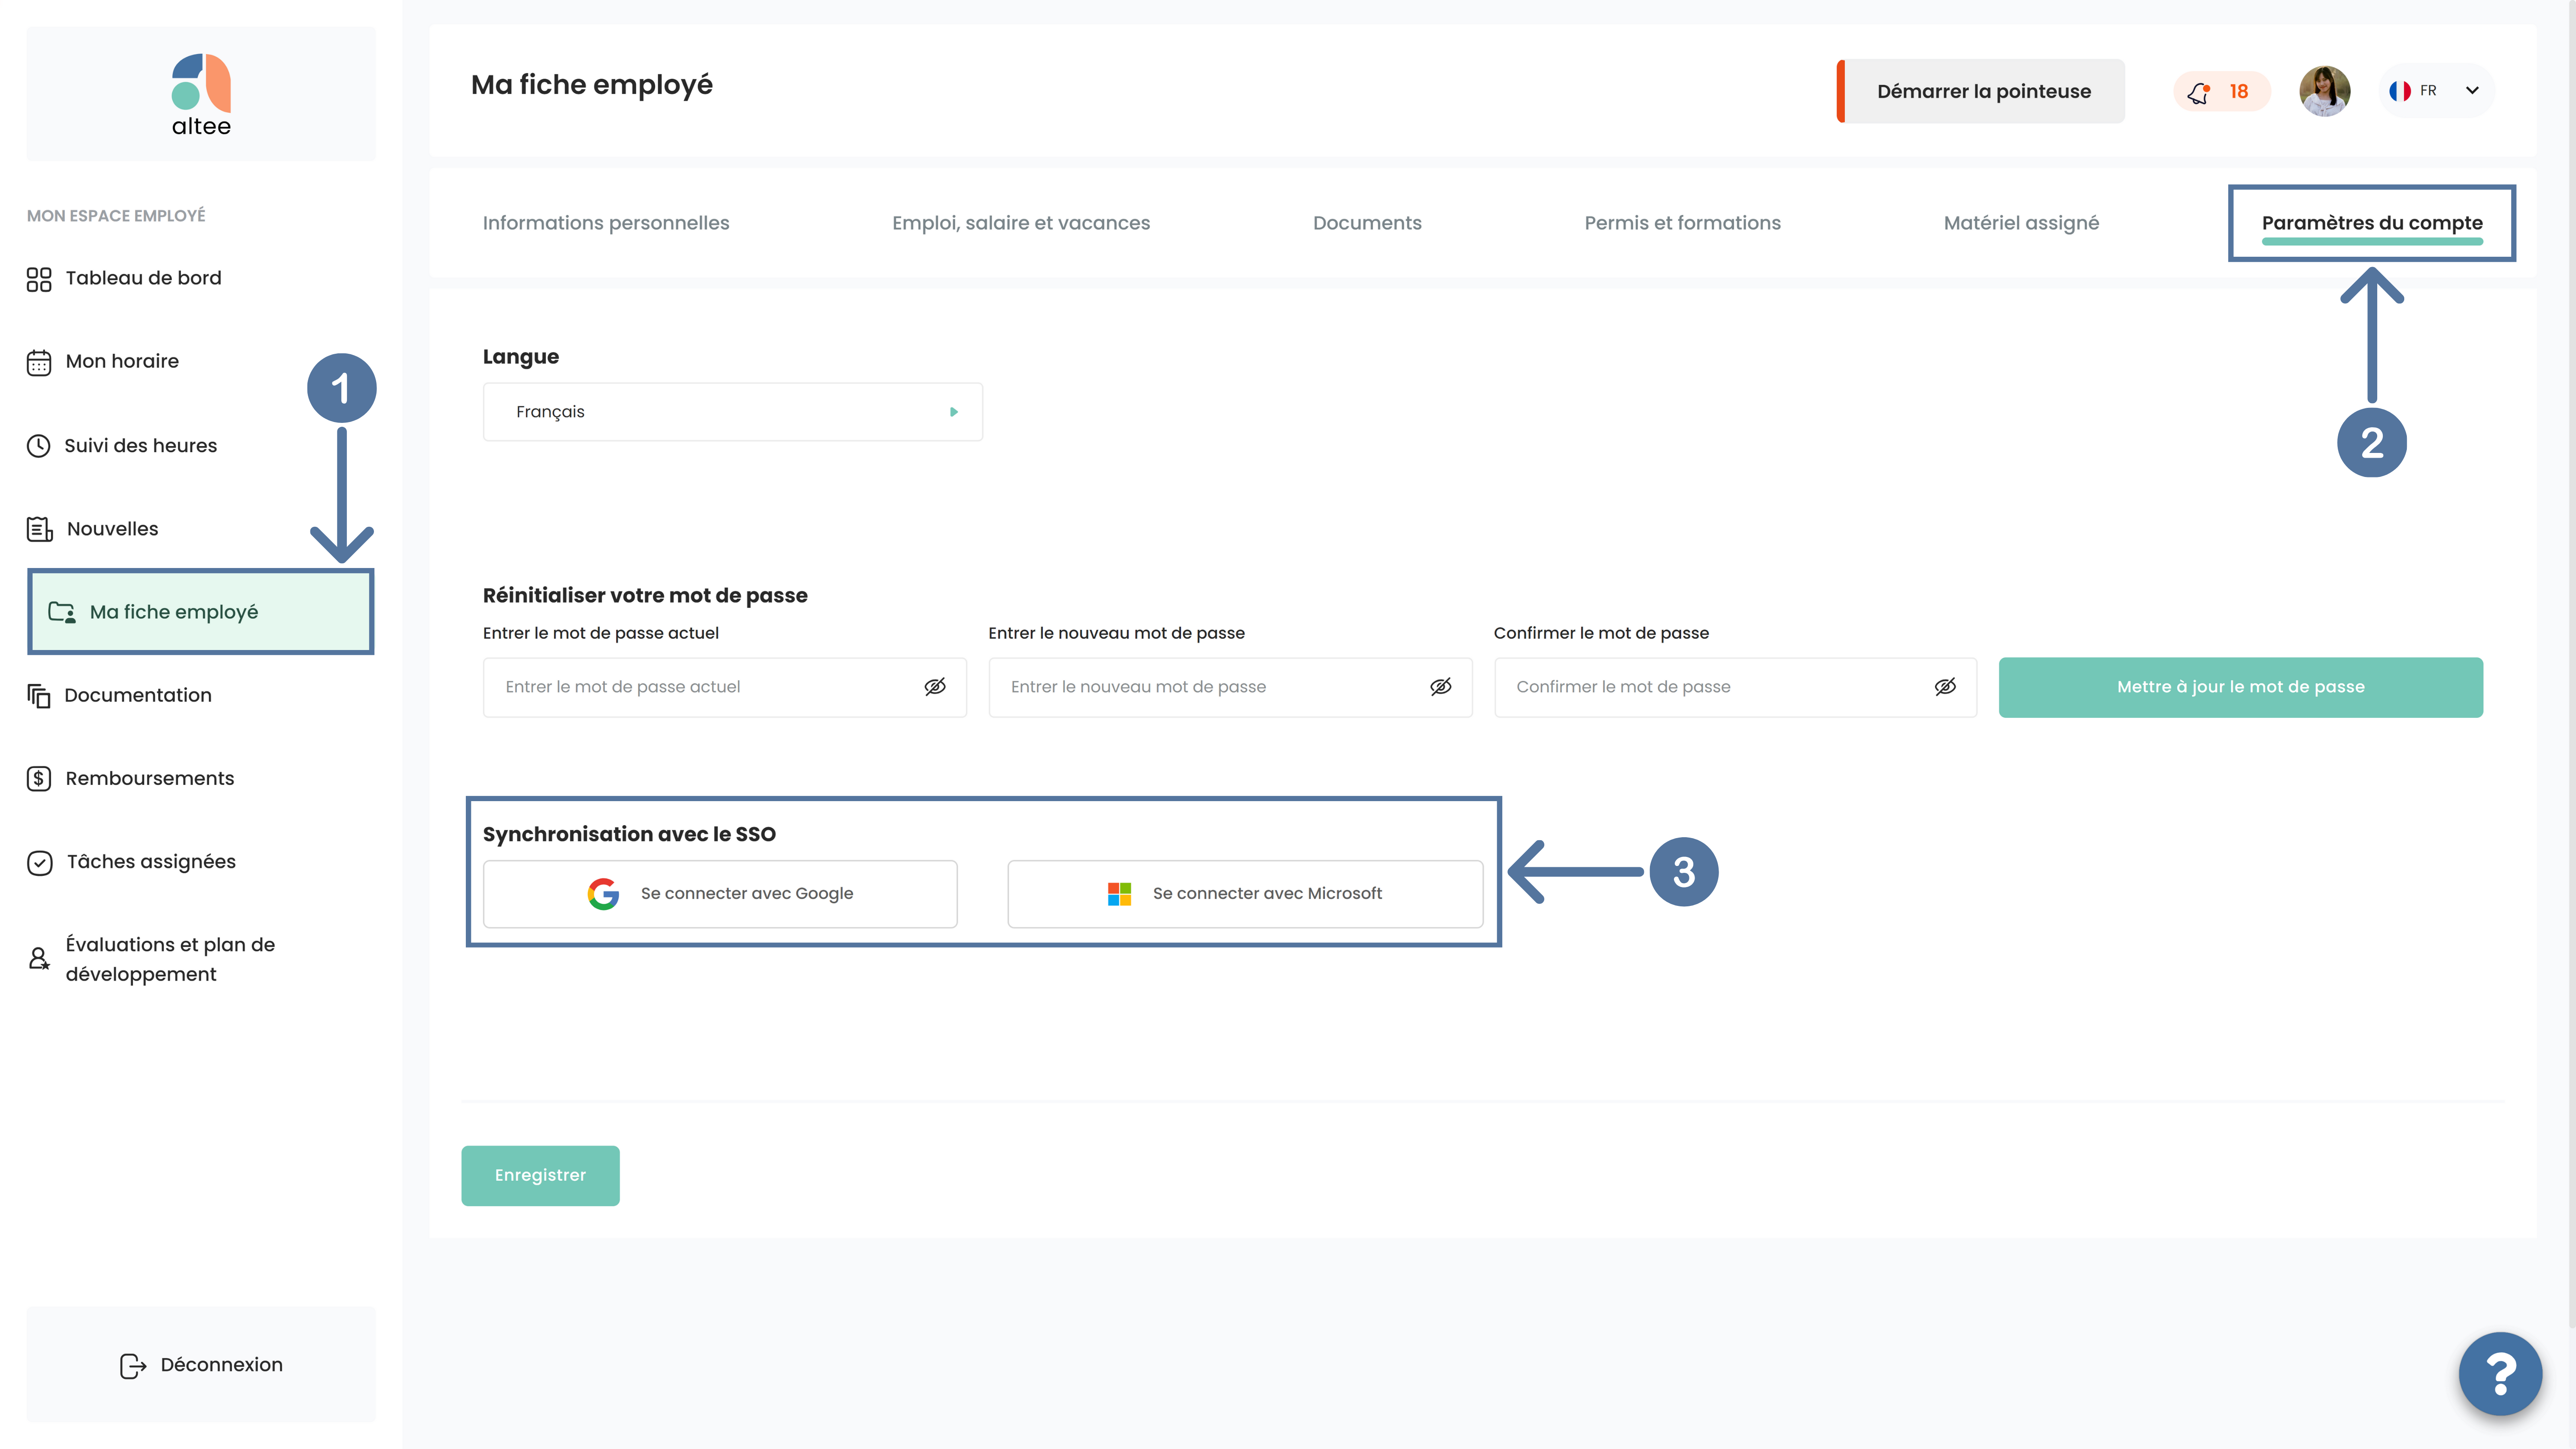Open the Langue Français dropdown
The width and height of the screenshot is (2576, 1449).
pyautogui.click(x=732, y=412)
